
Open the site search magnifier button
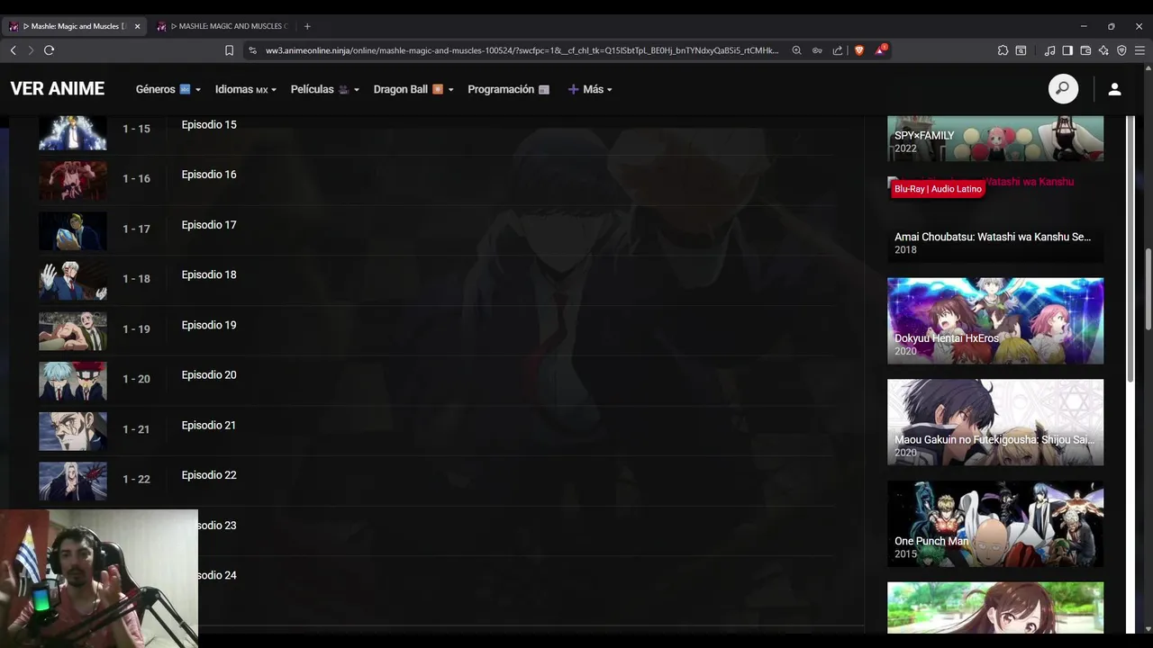pos(1063,89)
